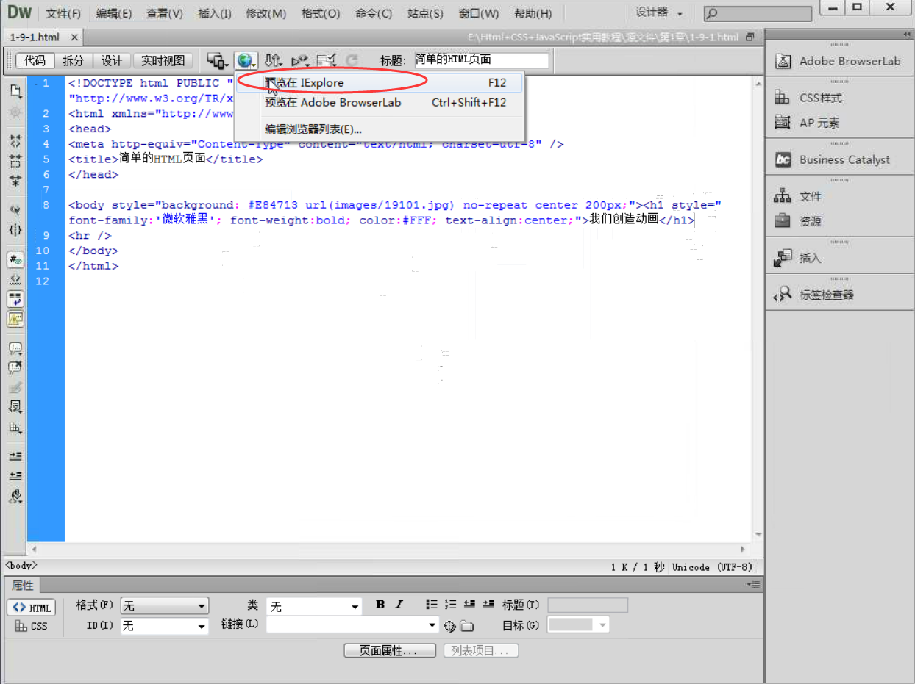Close the 1-9-1.html document tab

click(x=74, y=37)
